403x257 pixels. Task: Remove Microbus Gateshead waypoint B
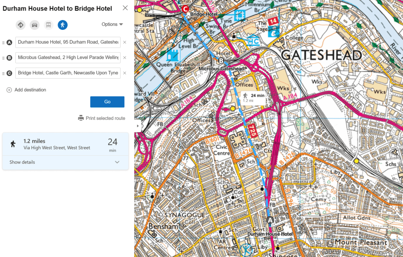pyautogui.click(x=124, y=58)
